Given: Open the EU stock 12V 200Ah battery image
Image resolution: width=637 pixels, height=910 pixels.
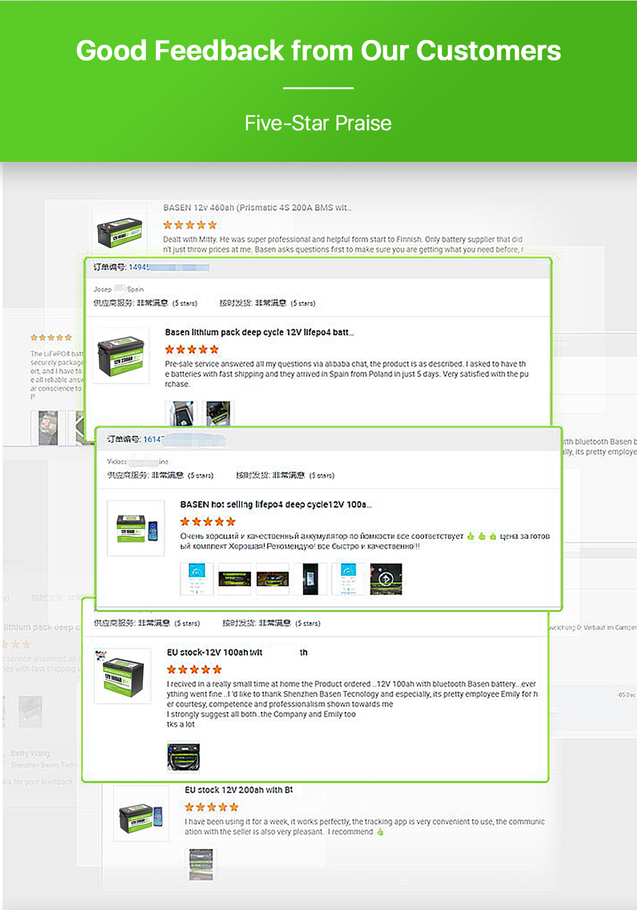Looking at the screenshot, I should (x=142, y=816).
